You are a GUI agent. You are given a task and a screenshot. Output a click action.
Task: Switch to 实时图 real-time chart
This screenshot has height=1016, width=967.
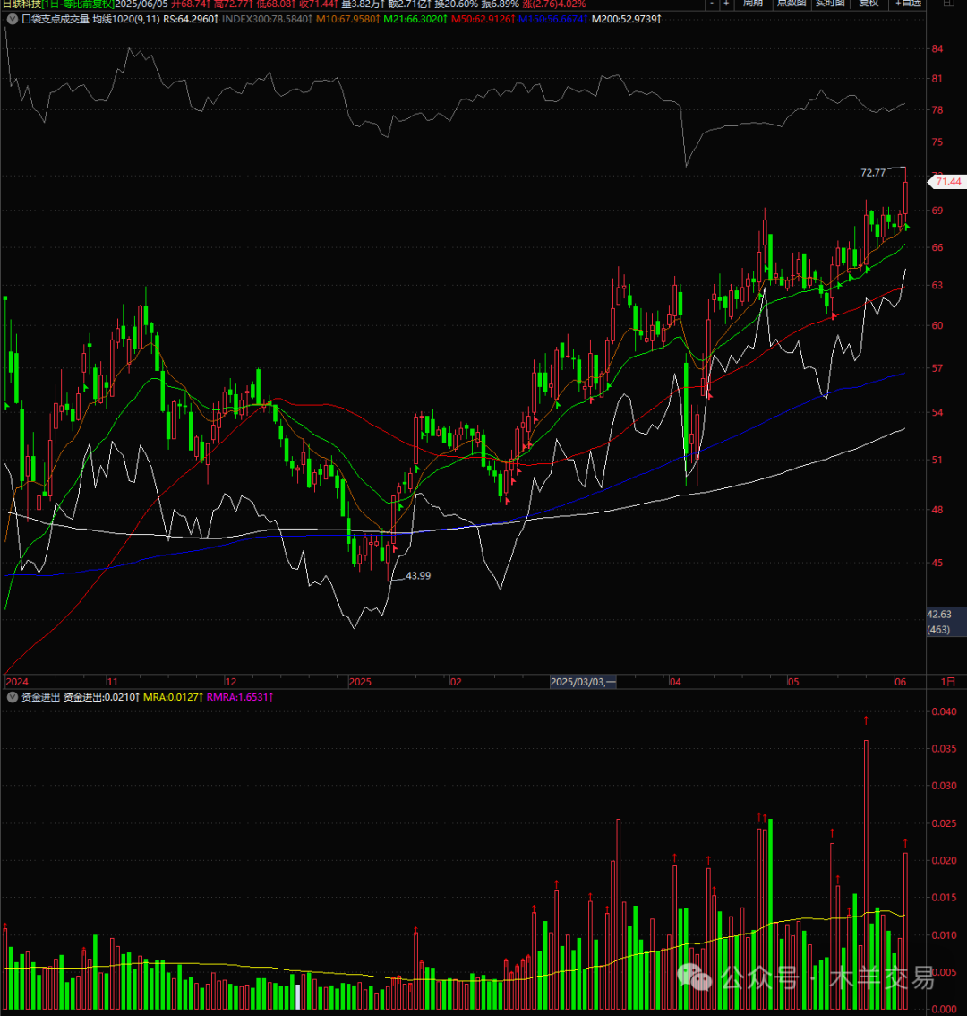click(830, 4)
